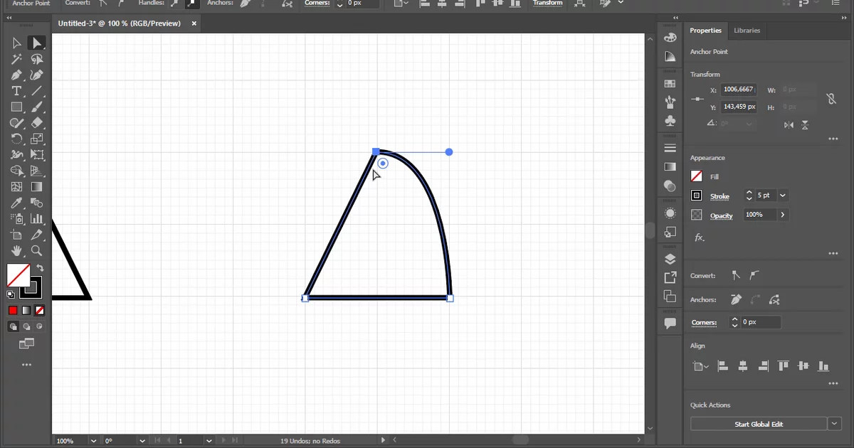Click the Corners radius value field
854x448 pixels.
point(761,322)
